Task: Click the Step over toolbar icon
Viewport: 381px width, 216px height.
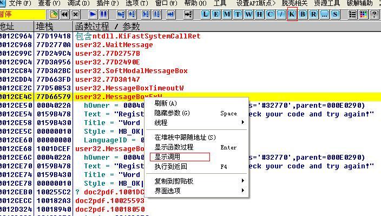Action: (x=132, y=14)
